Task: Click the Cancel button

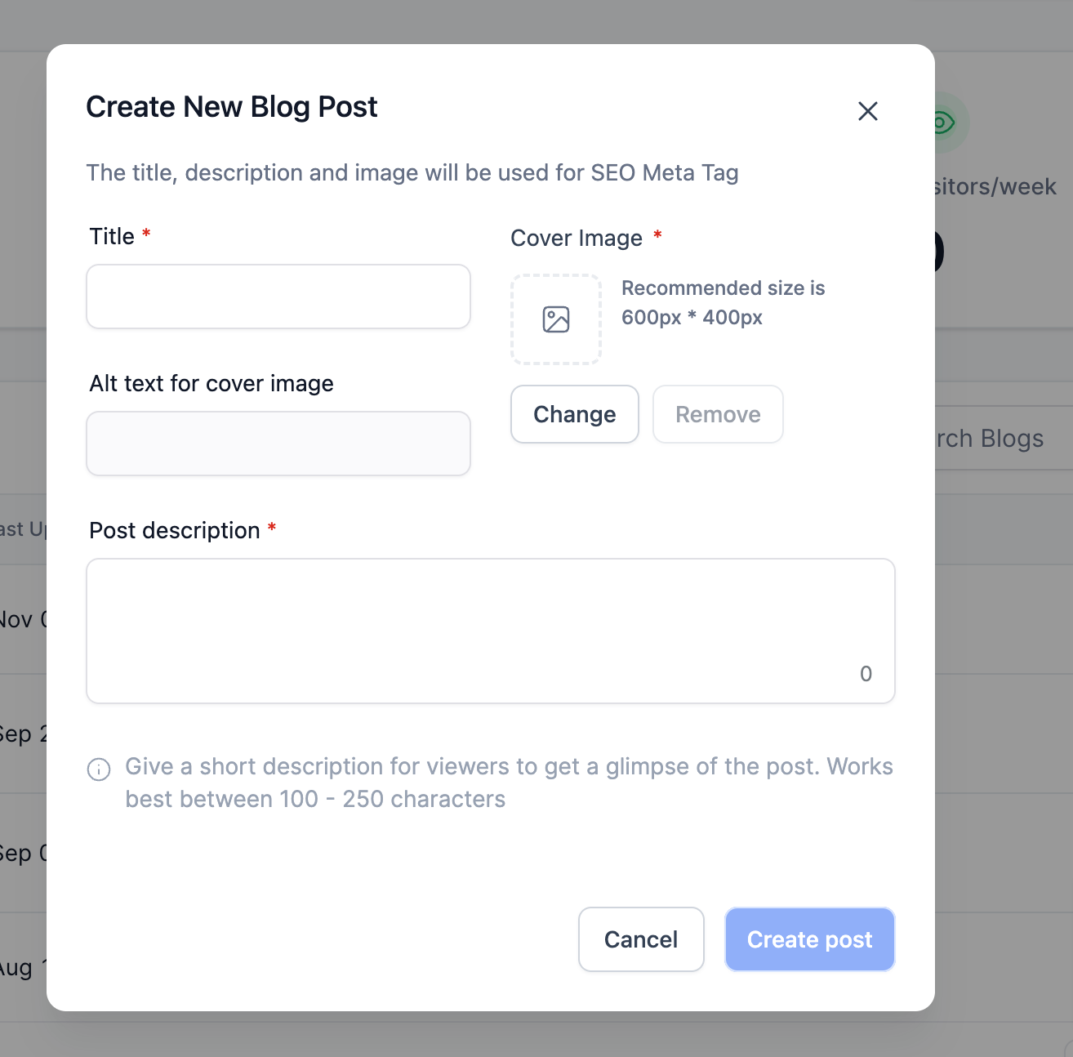Action: [641, 939]
